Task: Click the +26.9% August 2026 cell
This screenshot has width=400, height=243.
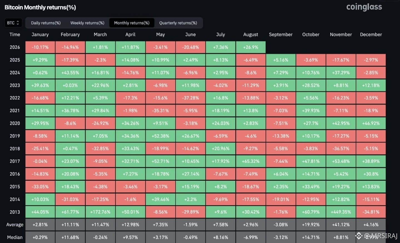Action: click(x=250, y=47)
